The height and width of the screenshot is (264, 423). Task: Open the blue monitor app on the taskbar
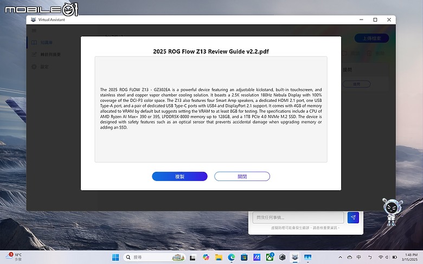[x=308, y=257]
